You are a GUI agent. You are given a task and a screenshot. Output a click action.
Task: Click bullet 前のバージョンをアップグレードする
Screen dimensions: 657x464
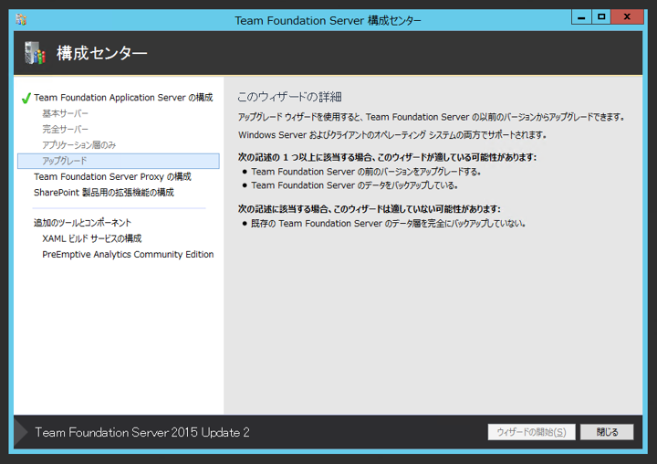point(366,172)
